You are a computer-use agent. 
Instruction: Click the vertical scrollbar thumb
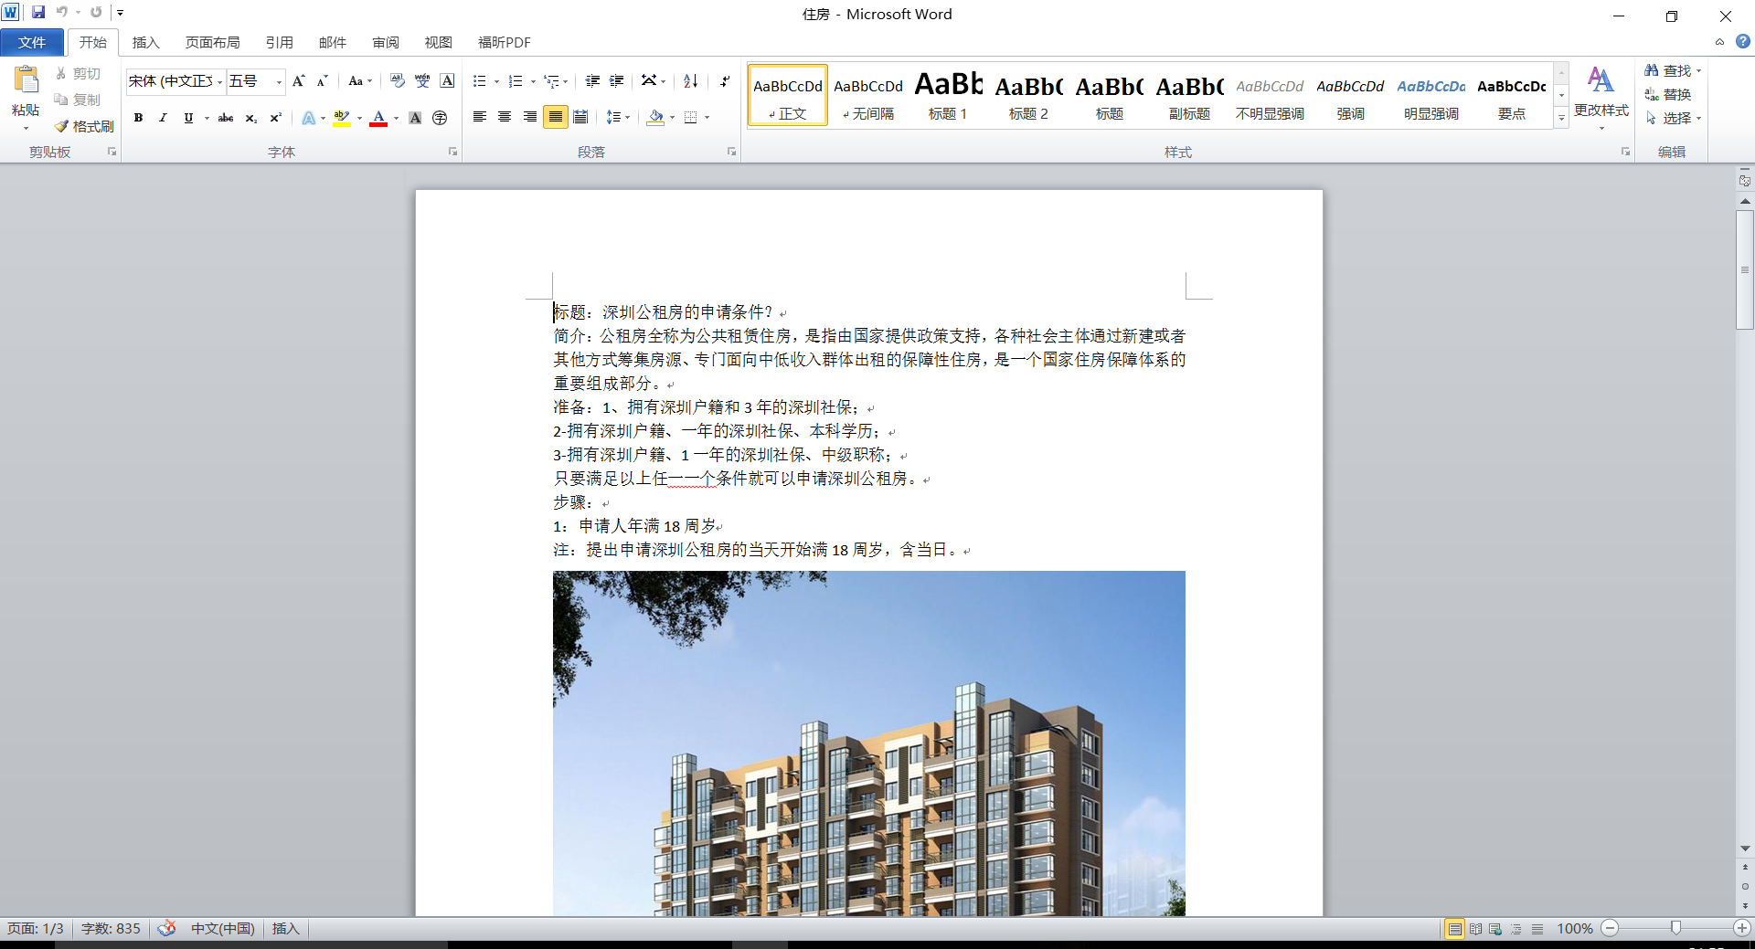pyautogui.click(x=1745, y=269)
